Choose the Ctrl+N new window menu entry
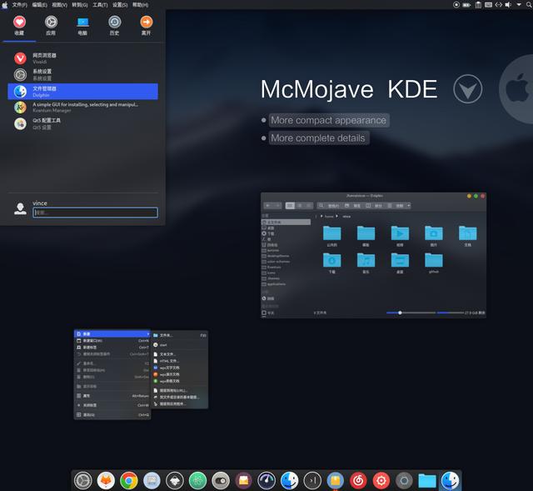 (x=112, y=341)
